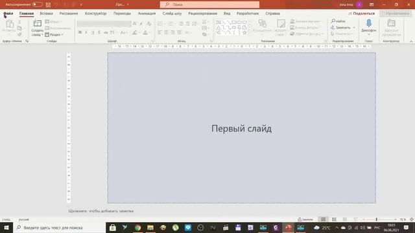Click the font color A icon

pos(145,32)
